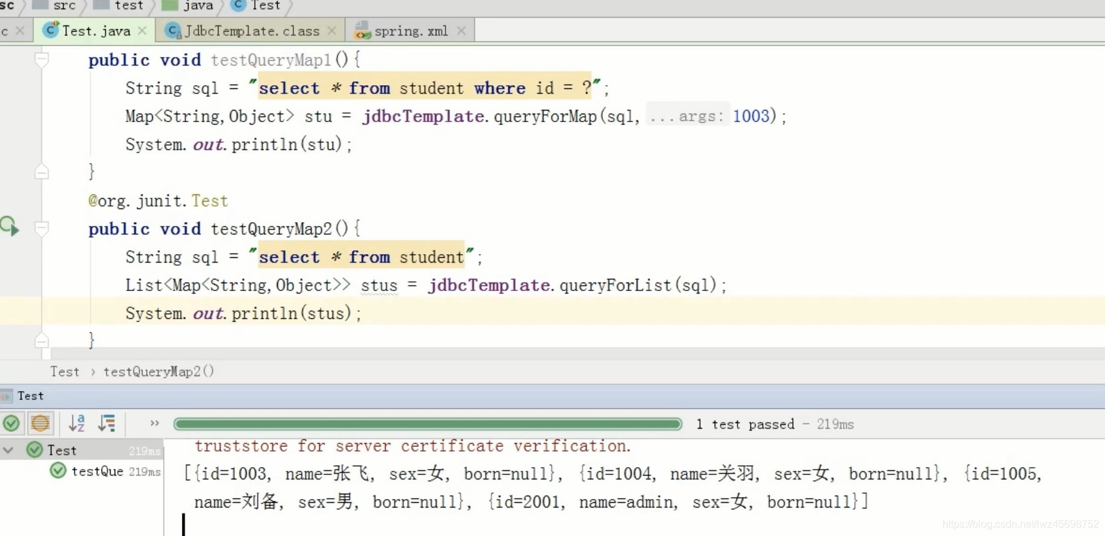
Task: Collapse the testQueryMap1 method fold marker
Action: 42,60
